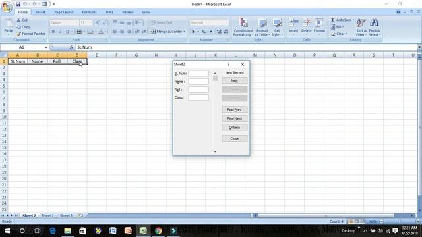Screen dimensions: 422x237
Task: Apply Accounting dollar number format
Action: coord(193,32)
